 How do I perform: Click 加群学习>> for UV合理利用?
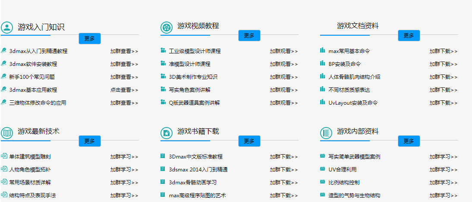(444, 170)
